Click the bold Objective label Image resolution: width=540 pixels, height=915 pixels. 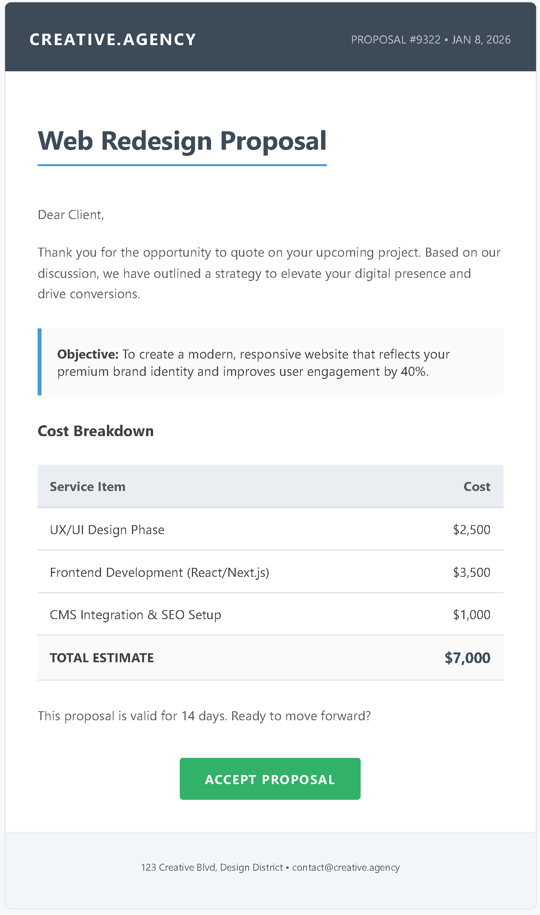[x=88, y=354]
